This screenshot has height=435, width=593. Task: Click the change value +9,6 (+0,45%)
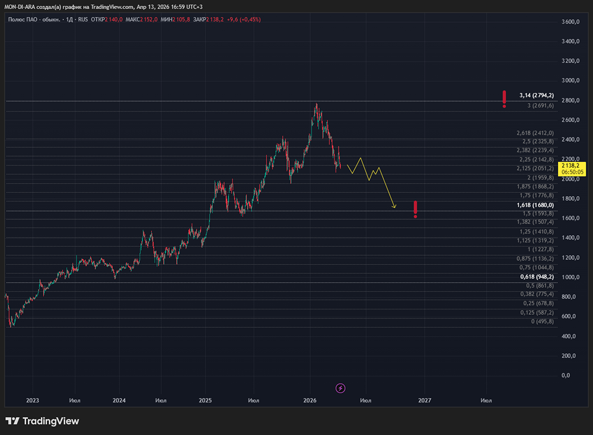tap(244, 20)
